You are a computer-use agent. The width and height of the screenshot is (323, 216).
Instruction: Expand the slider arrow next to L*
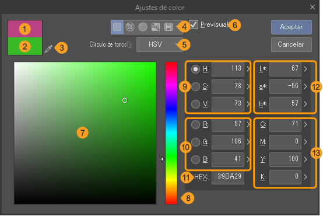306,69
